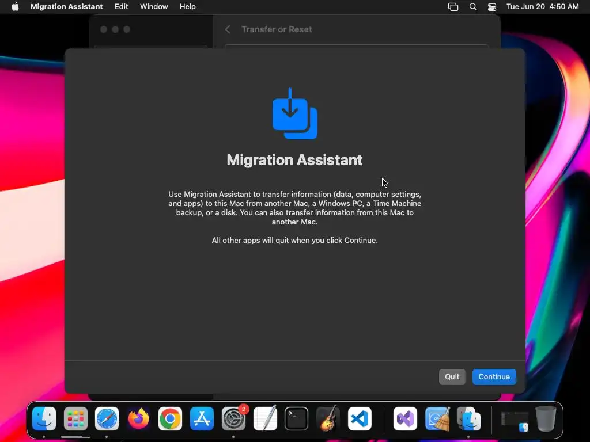Open the Help menu
The image size is (590, 442).
187,7
